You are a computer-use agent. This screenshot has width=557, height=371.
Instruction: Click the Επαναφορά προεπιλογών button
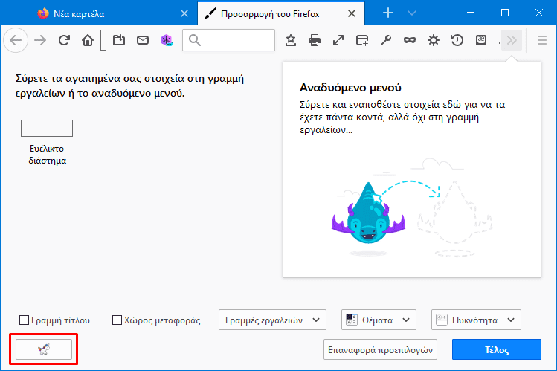coord(380,349)
